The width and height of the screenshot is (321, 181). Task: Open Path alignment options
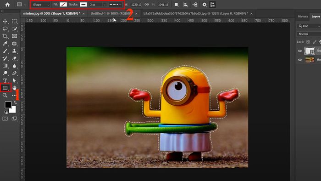(186, 5)
